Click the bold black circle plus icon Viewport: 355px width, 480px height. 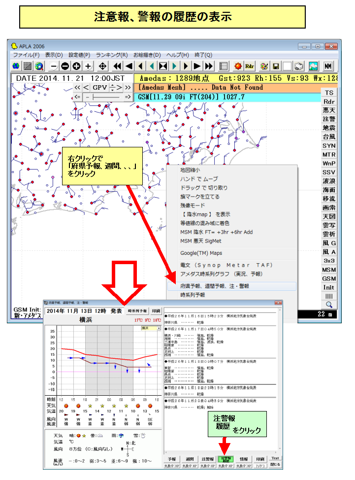76,66
